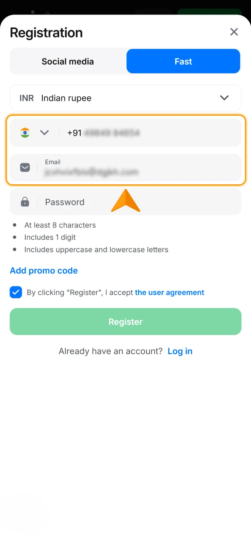Open the Indian rupee currency dropdown
The height and width of the screenshot is (559, 251).
click(x=125, y=98)
